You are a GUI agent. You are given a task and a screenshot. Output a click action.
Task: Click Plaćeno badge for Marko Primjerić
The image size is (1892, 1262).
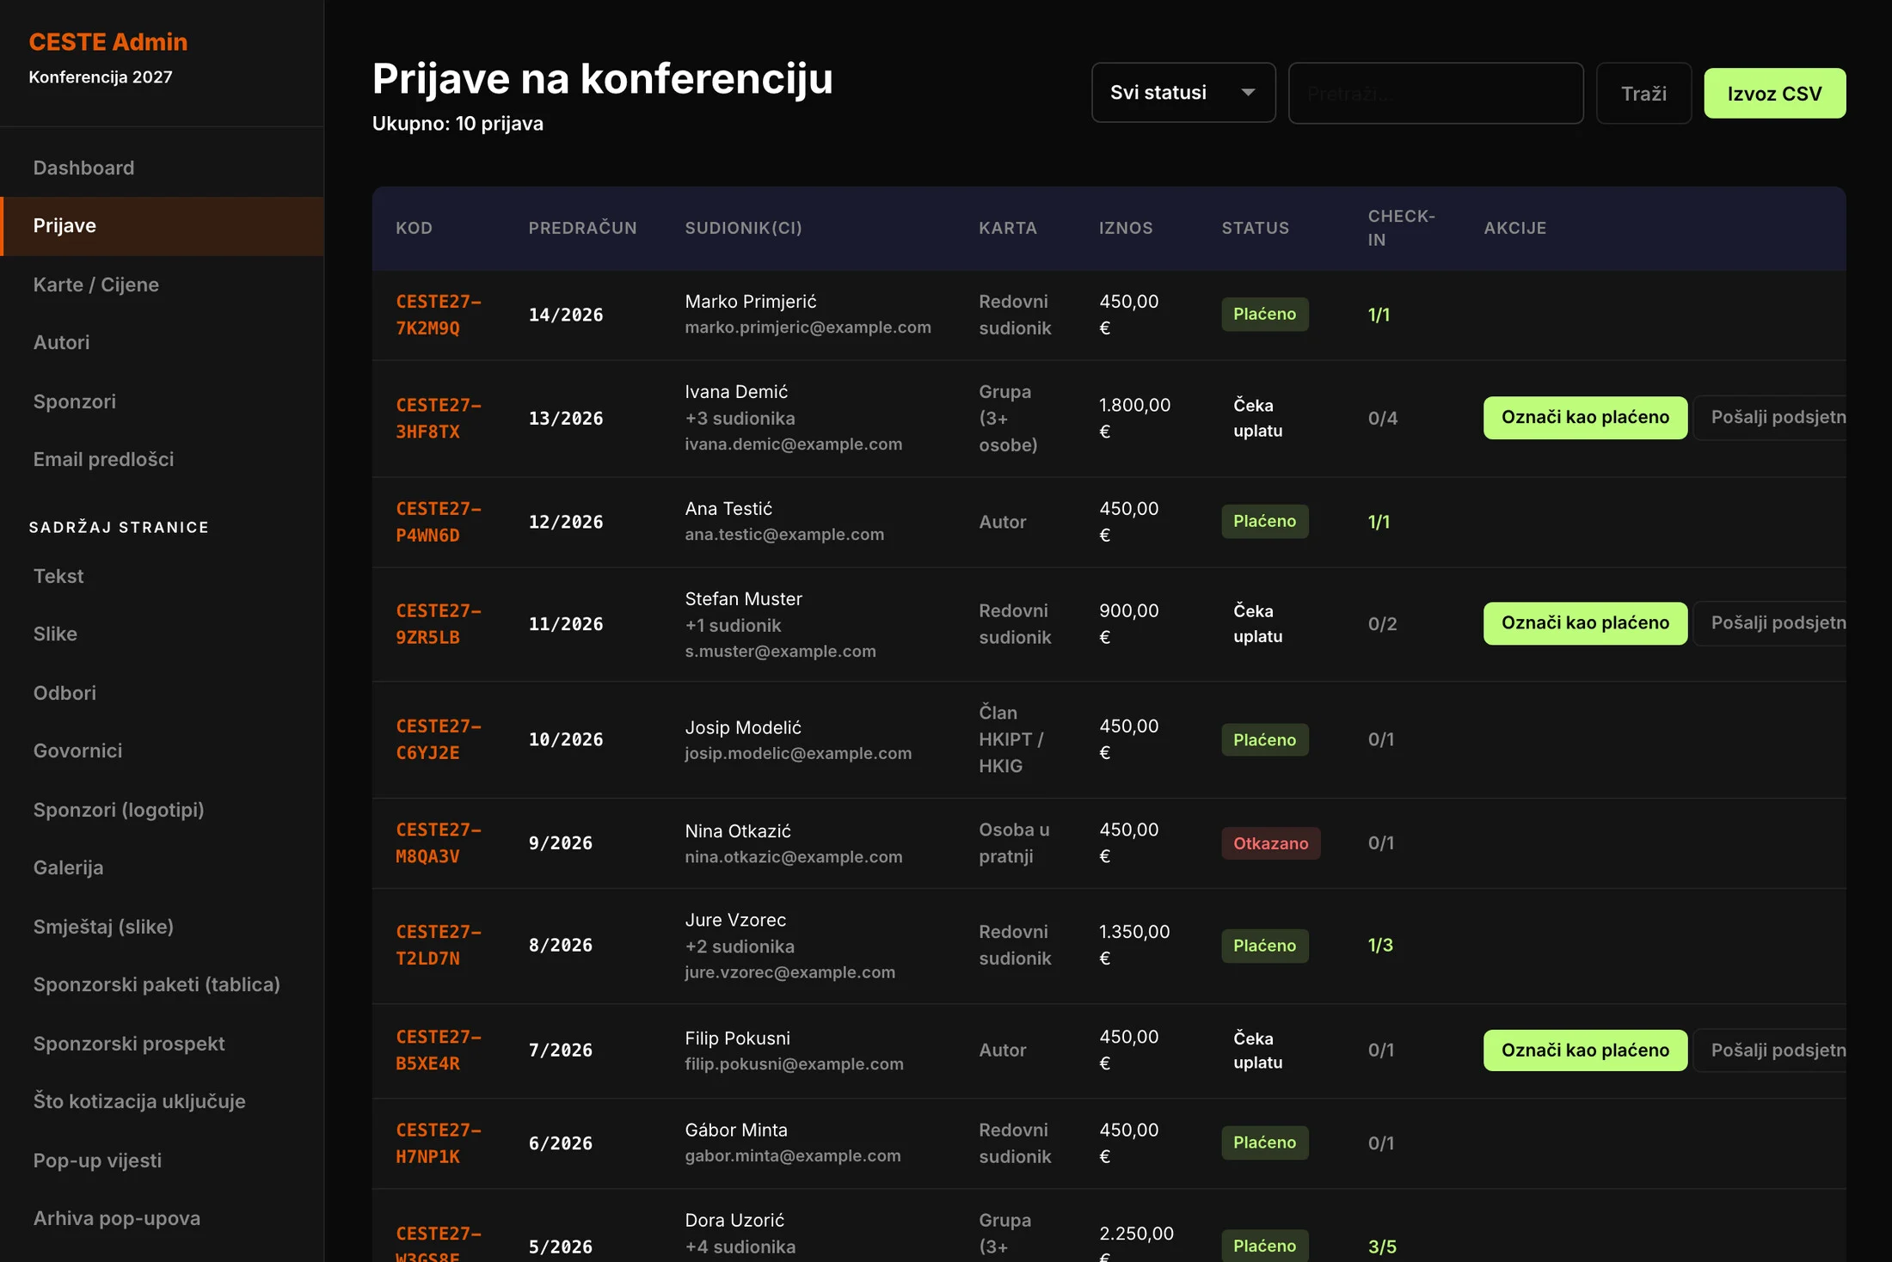click(x=1264, y=315)
